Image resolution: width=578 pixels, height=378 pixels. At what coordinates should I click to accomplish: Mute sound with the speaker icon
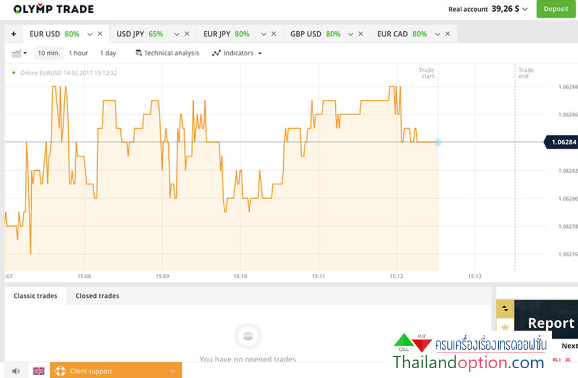[x=16, y=371]
